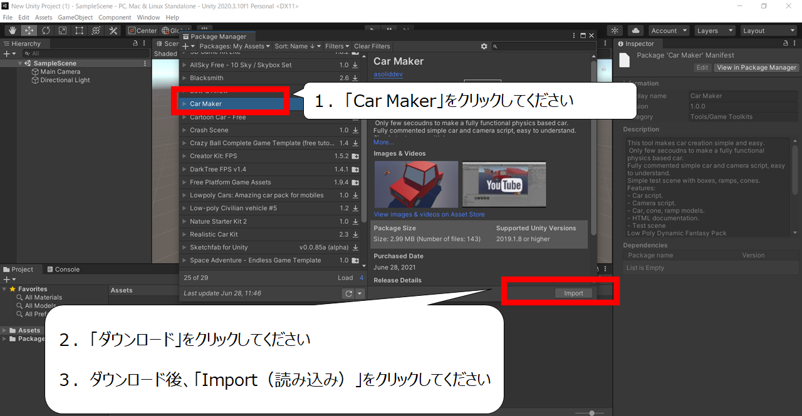Open the File menu
802x416 pixels.
[x=8, y=18]
